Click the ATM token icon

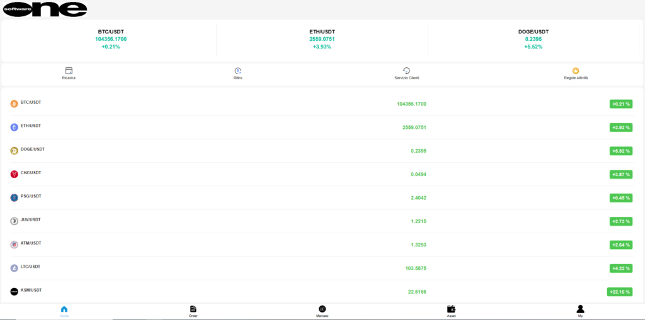[x=14, y=245]
